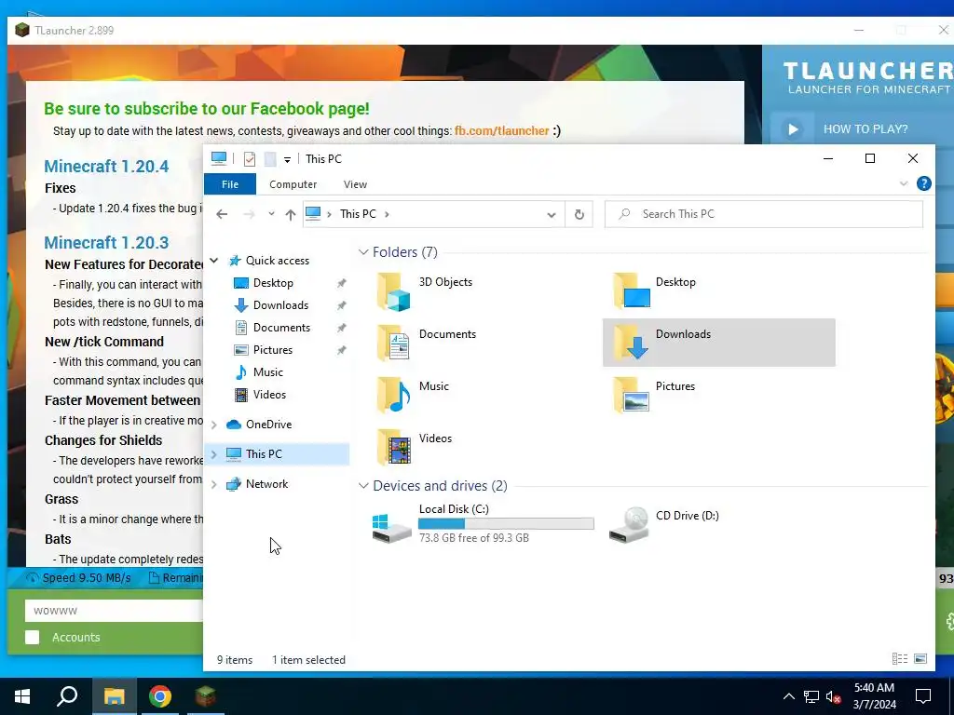Image resolution: width=954 pixels, height=715 pixels.
Task: Collapse the Folders (7) group
Action: (x=363, y=251)
